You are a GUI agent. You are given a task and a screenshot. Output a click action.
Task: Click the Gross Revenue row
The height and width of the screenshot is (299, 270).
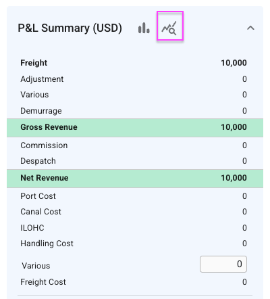[x=135, y=128]
